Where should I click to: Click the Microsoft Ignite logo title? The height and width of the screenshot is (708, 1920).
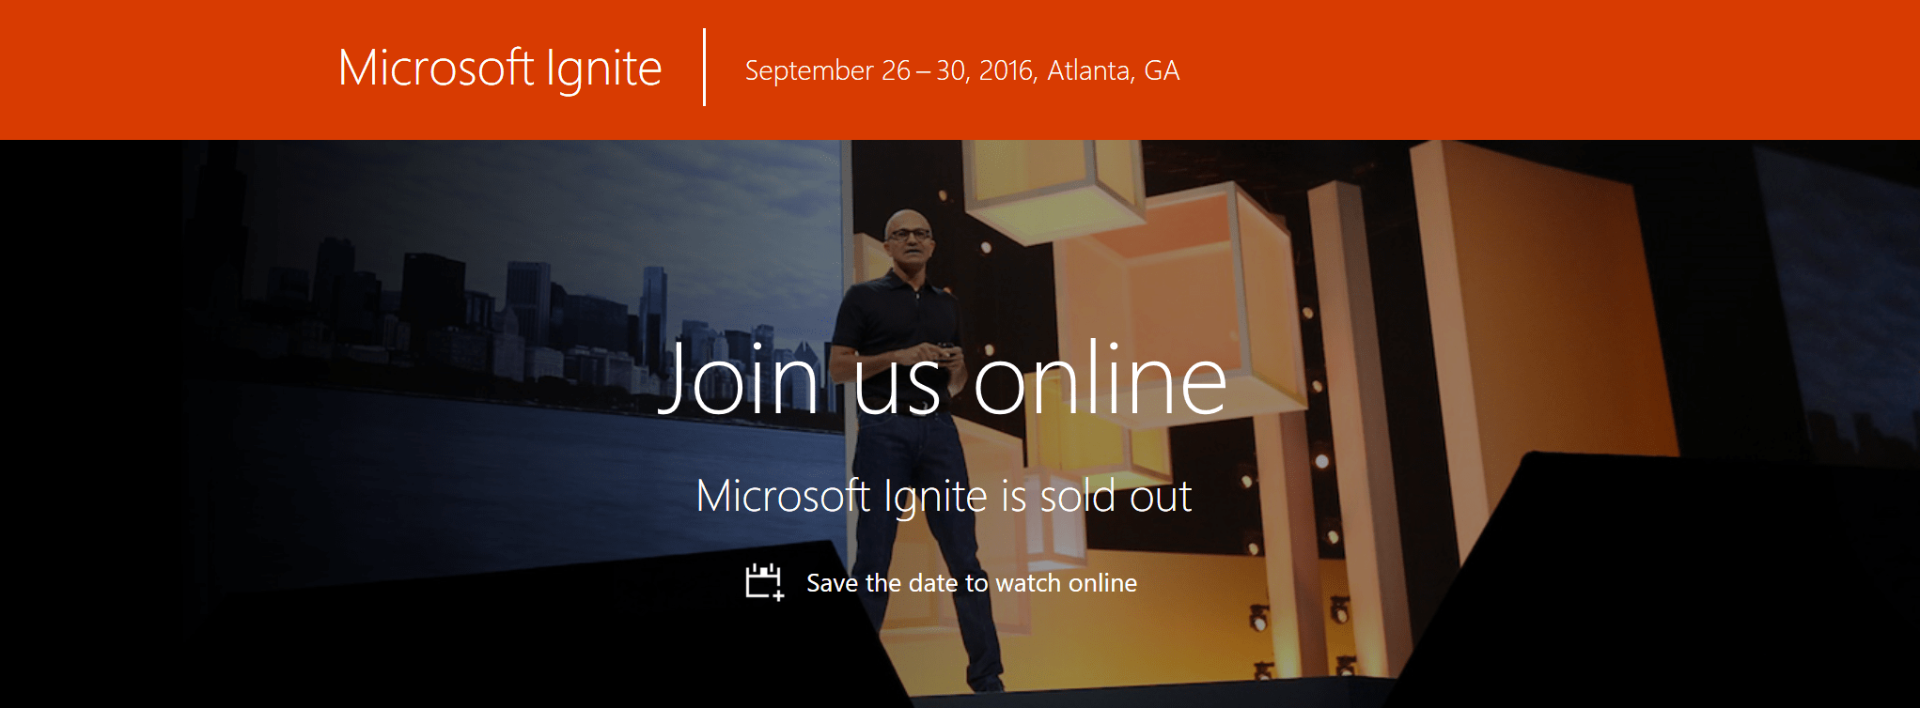click(500, 69)
